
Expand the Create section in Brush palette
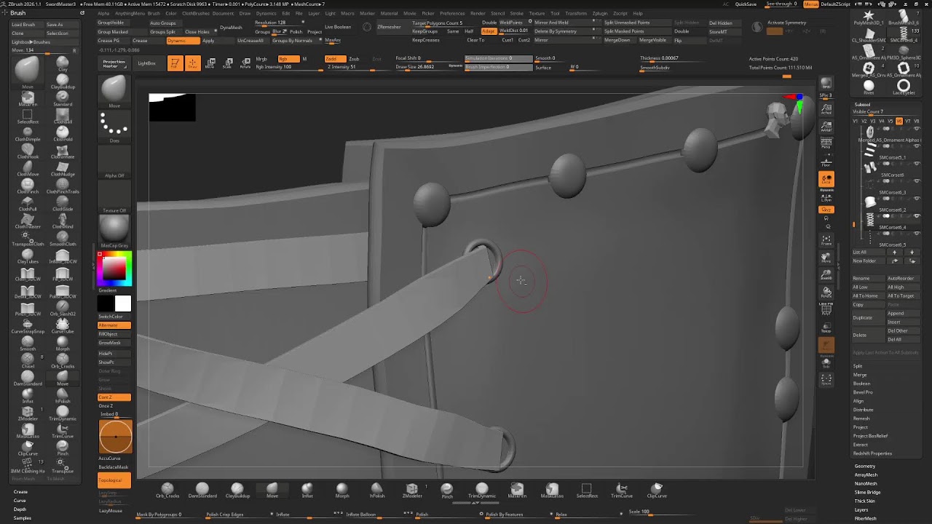pyautogui.click(x=20, y=491)
